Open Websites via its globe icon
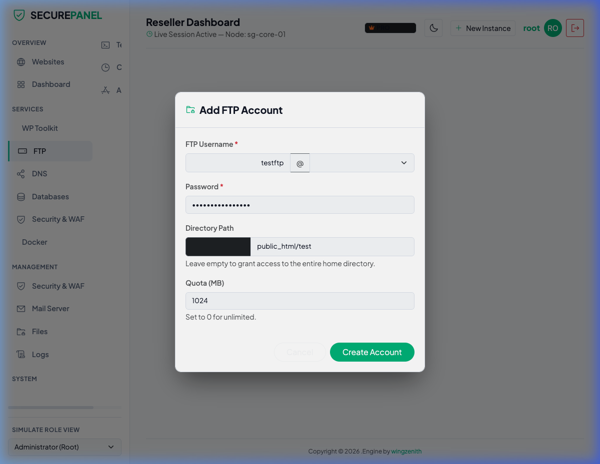The image size is (600, 464). (x=21, y=62)
